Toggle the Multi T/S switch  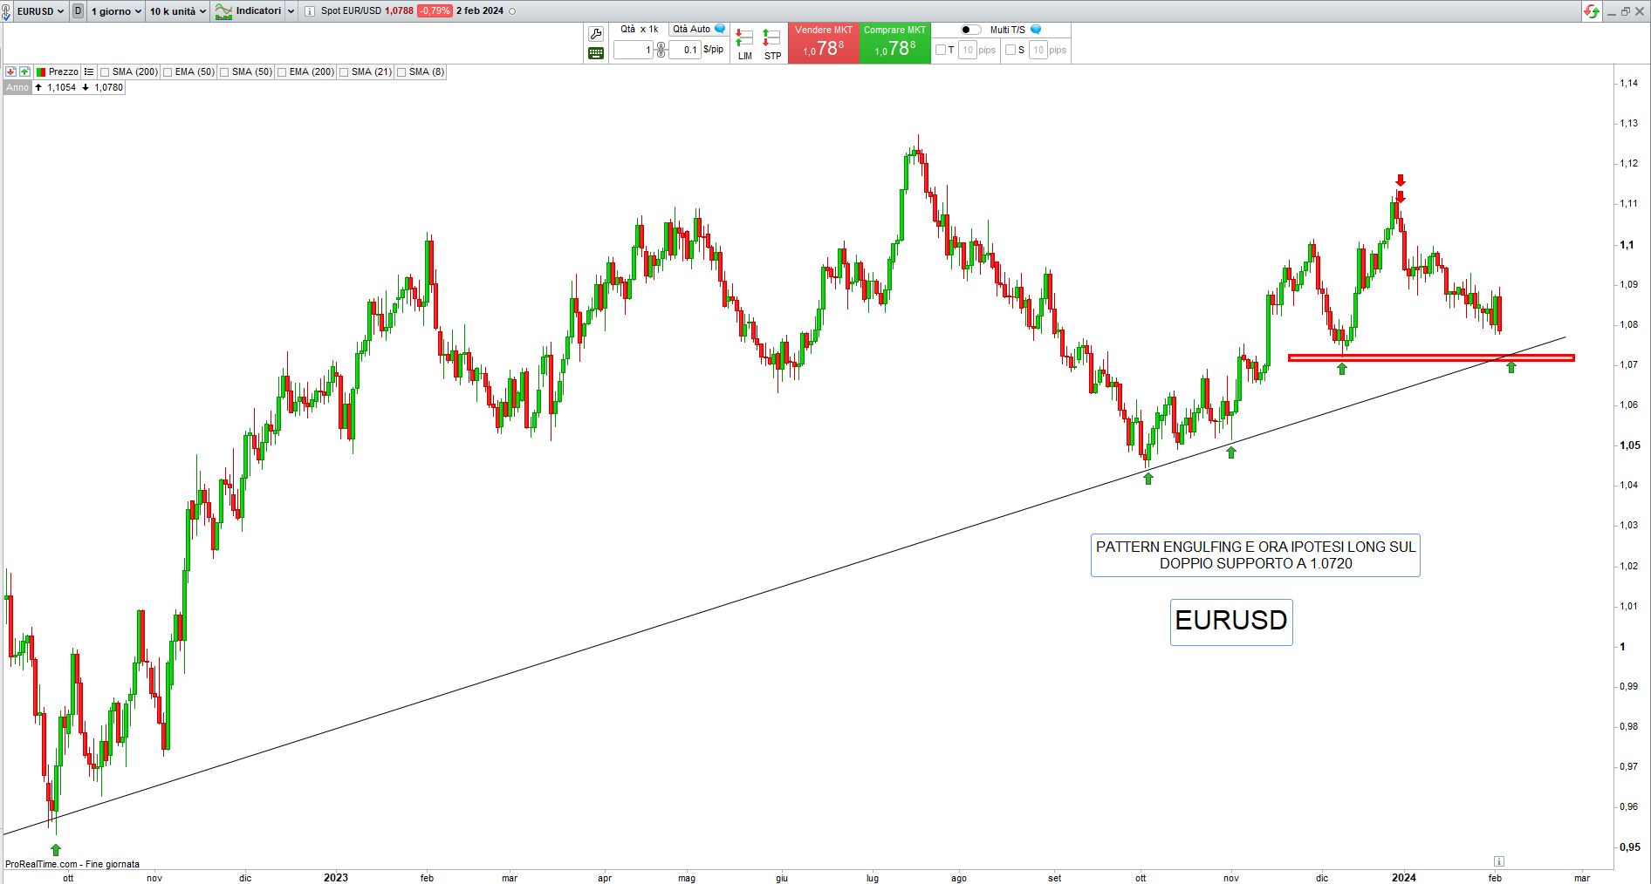[x=970, y=30]
